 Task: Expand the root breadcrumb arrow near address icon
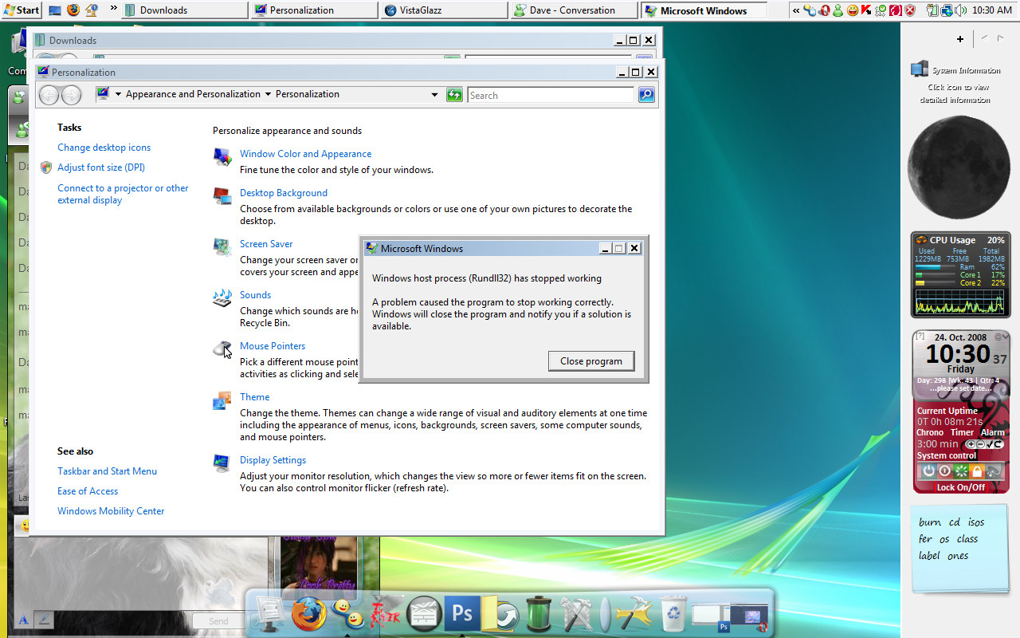click(x=118, y=94)
